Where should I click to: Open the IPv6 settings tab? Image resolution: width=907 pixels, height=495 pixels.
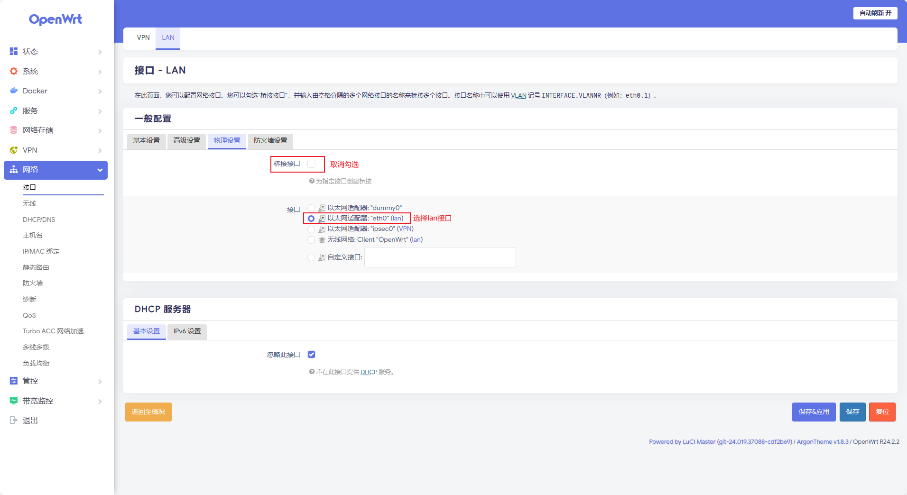pyautogui.click(x=187, y=331)
